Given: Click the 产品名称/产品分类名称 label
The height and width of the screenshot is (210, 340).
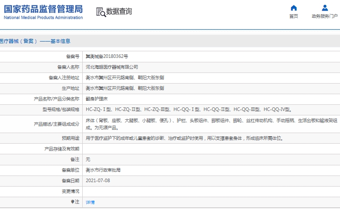Looking at the screenshot, I should (x=57, y=99).
